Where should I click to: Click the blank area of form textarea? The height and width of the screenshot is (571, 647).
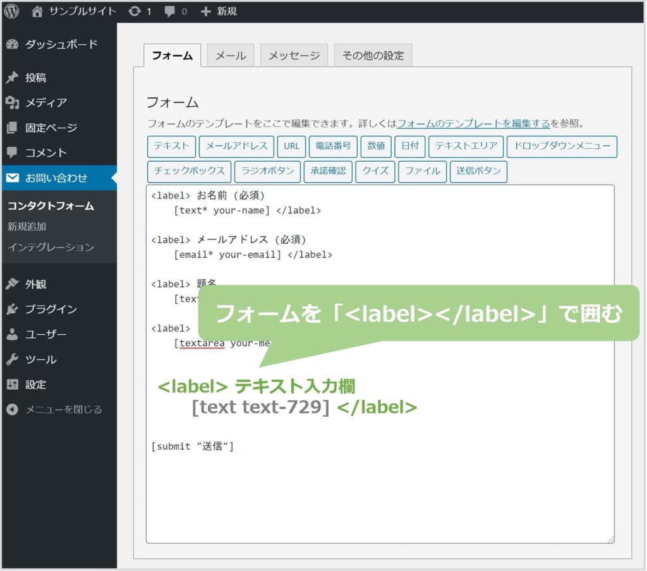tap(380, 499)
